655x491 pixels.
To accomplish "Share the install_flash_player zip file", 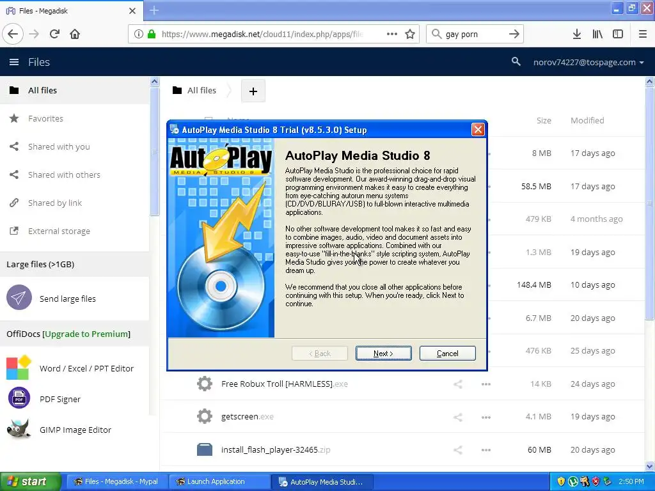I will (458, 450).
